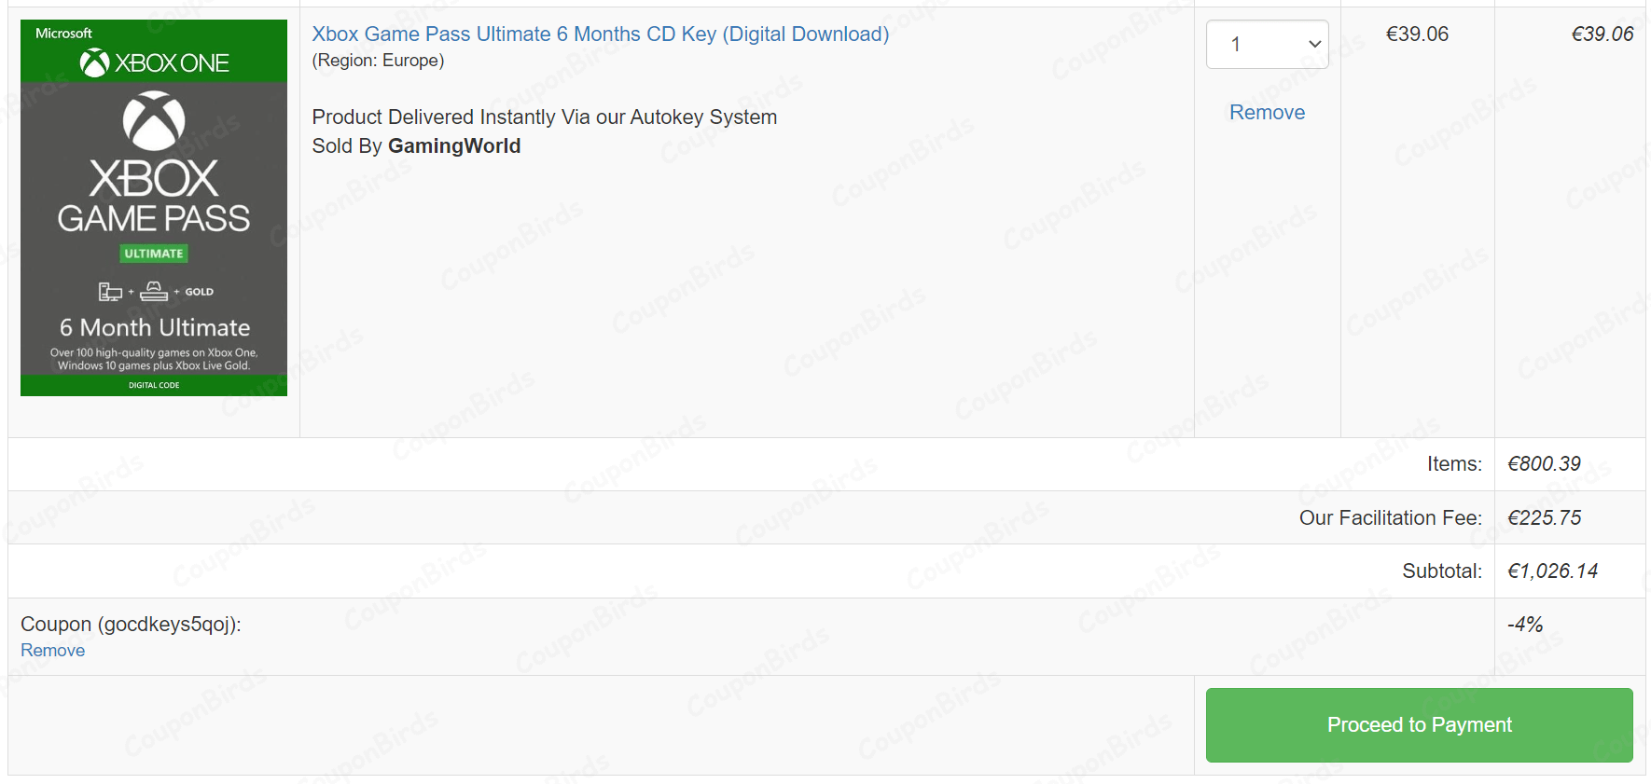1651x784 pixels.
Task: Click the facilitation fee amount €225.75
Action: pos(1544,518)
